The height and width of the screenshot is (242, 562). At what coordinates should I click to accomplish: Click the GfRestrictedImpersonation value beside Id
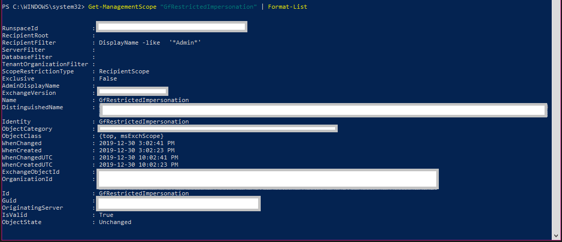coord(144,193)
